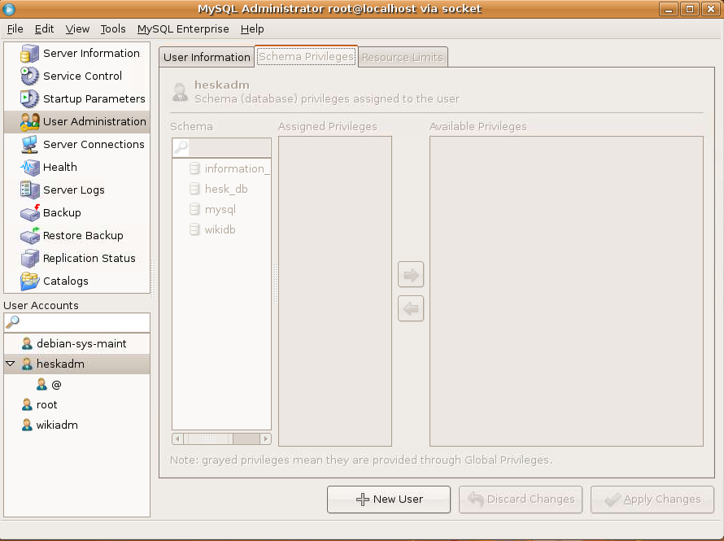Open the MySQL Enterprise menu

(183, 29)
